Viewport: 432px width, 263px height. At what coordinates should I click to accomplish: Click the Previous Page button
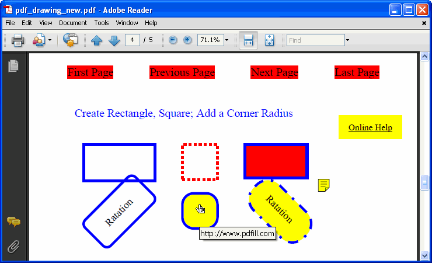click(182, 72)
